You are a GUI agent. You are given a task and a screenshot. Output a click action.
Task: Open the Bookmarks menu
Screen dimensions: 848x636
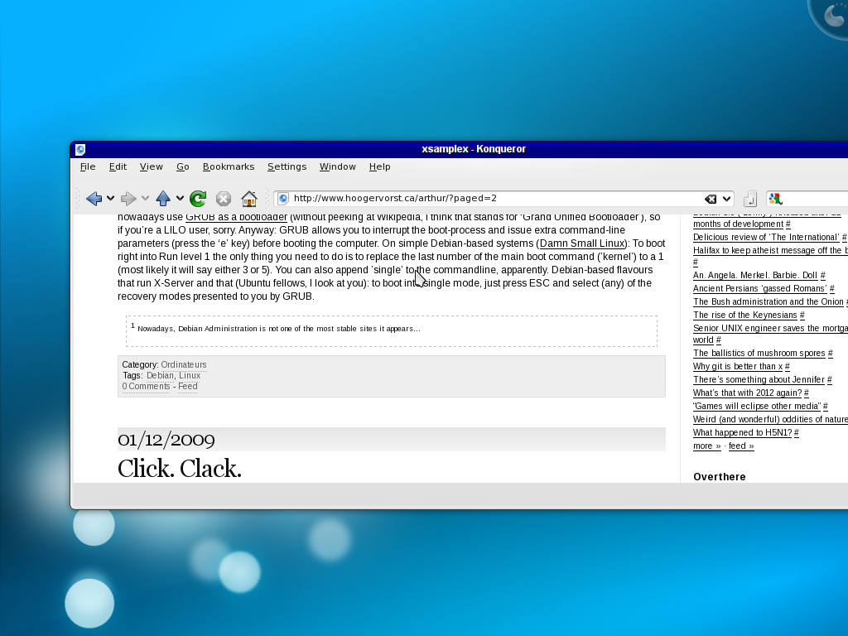229,166
